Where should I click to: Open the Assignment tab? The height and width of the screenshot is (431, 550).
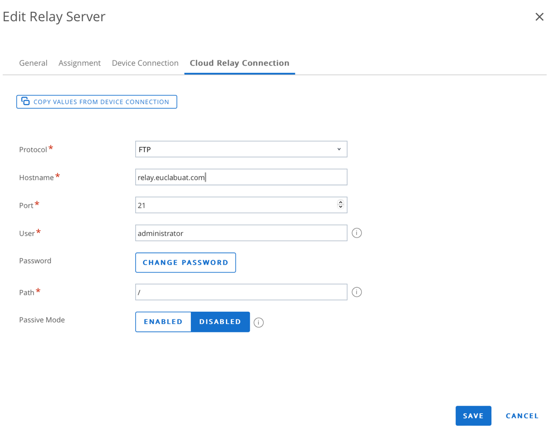pyautogui.click(x=80, y=63)
